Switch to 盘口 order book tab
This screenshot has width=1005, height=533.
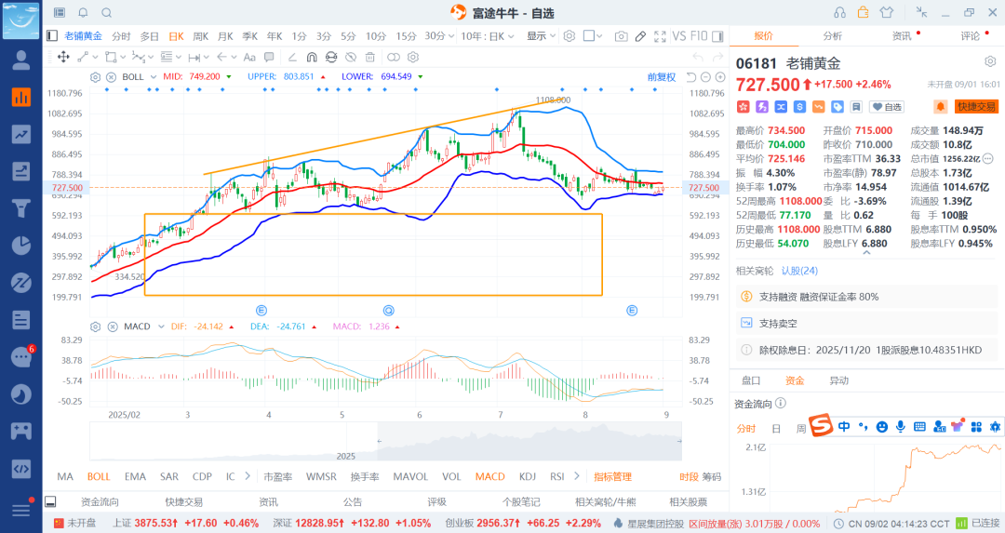pos(751,380)
